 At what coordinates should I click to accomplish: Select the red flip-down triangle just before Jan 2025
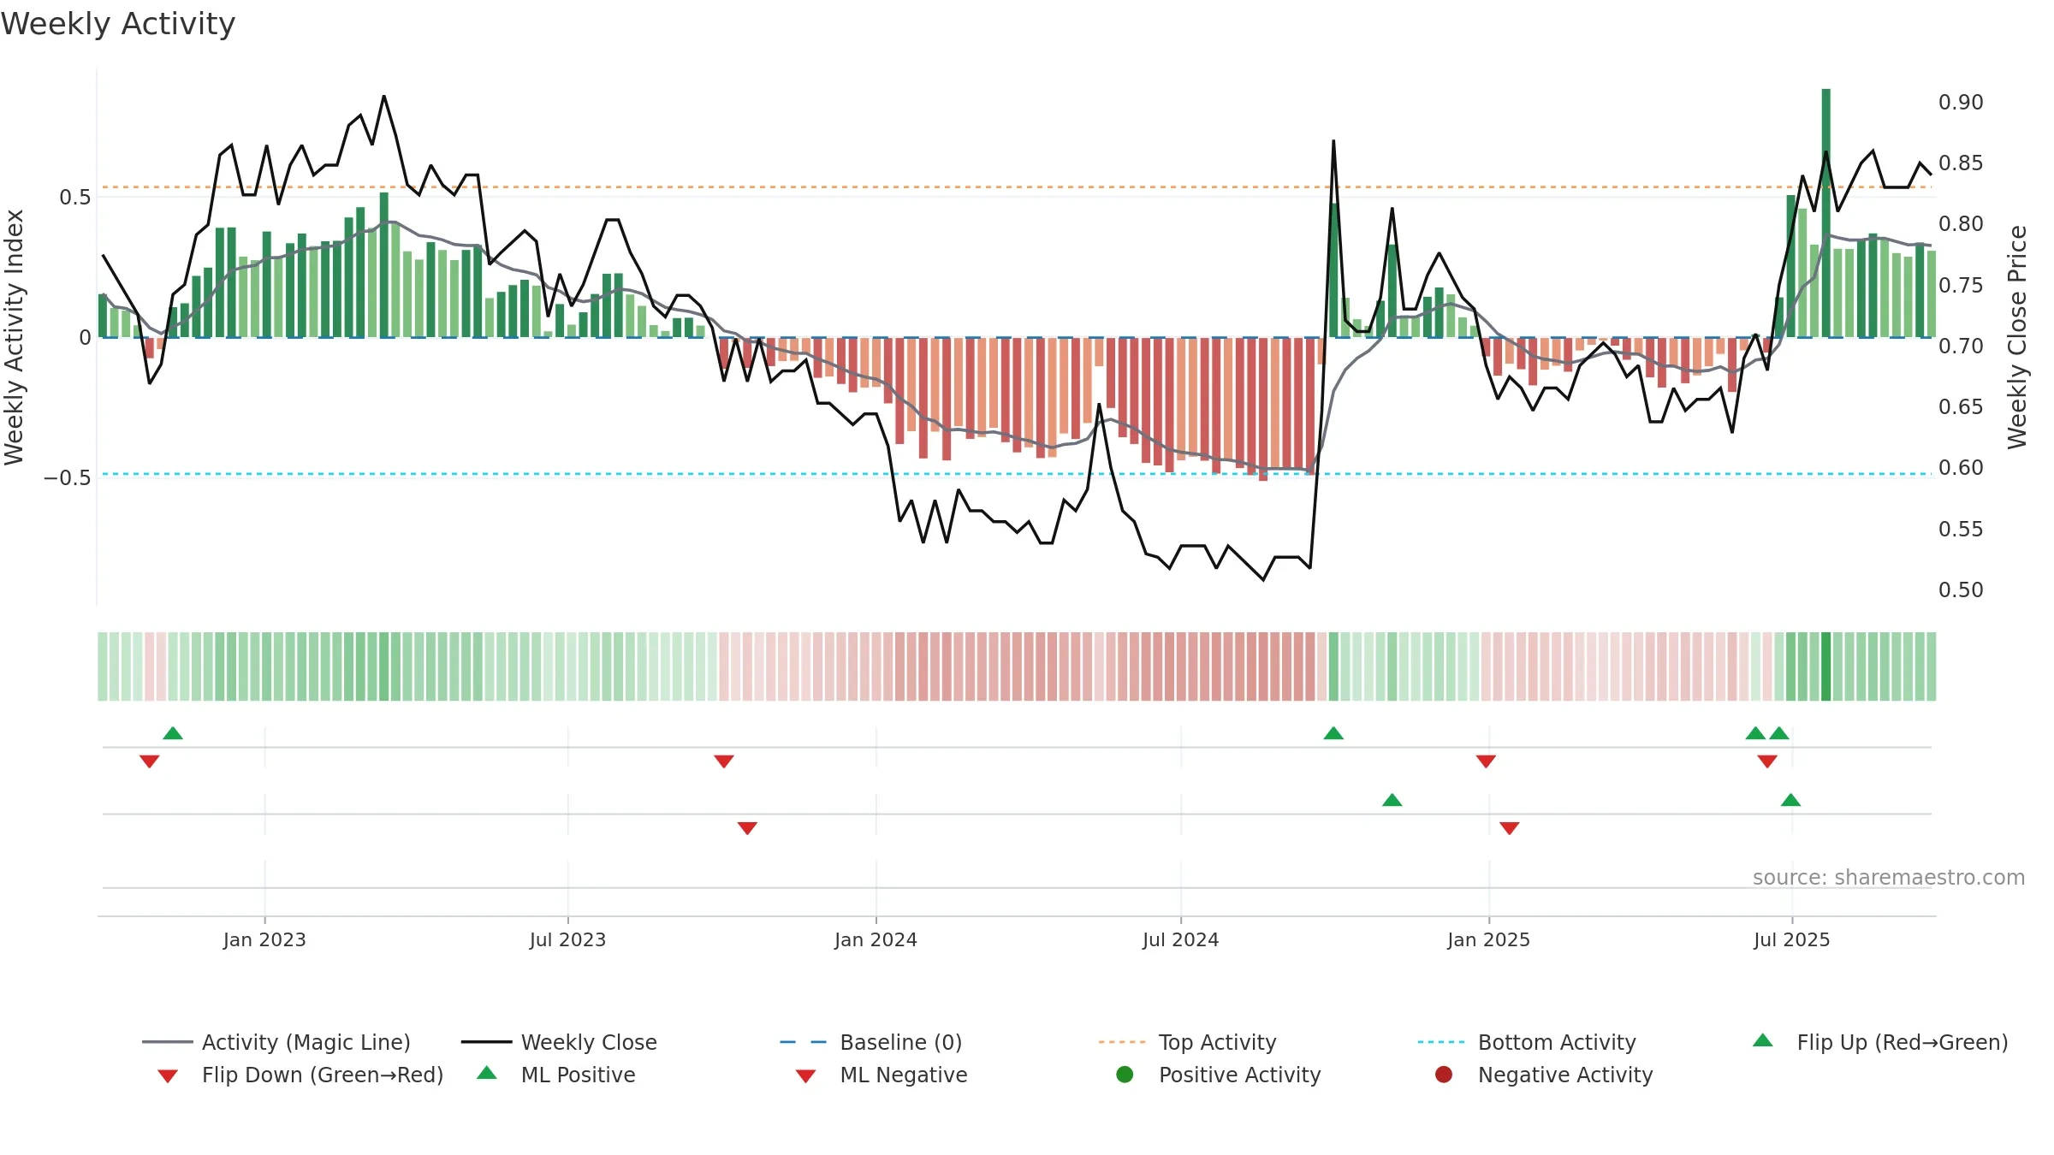(x=1486, y=761)
